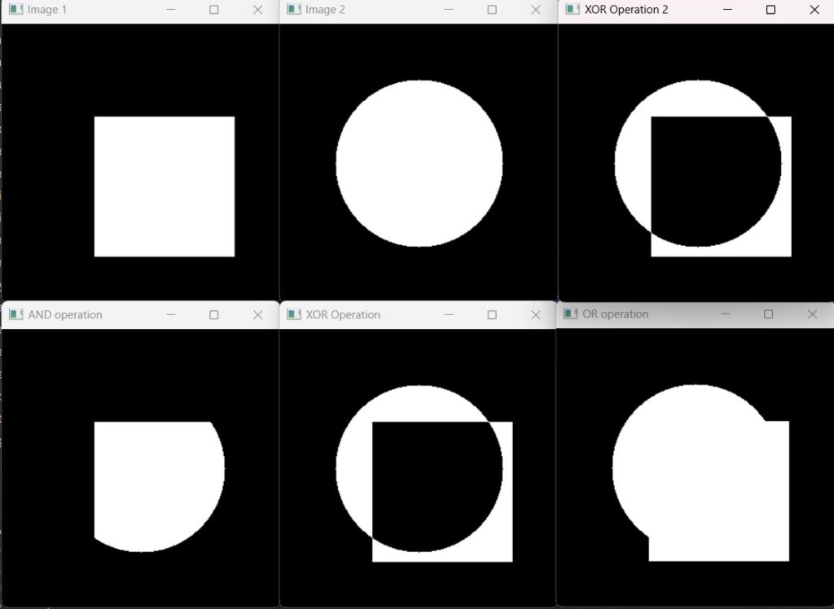Screen dimensions: 834x609
Task: Minimize the Image 1 window
Action: click(x=171, y=10)
